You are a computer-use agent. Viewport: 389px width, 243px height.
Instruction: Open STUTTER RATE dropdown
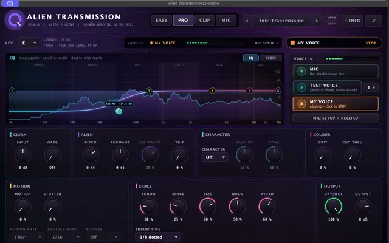[x=65, y=237]
